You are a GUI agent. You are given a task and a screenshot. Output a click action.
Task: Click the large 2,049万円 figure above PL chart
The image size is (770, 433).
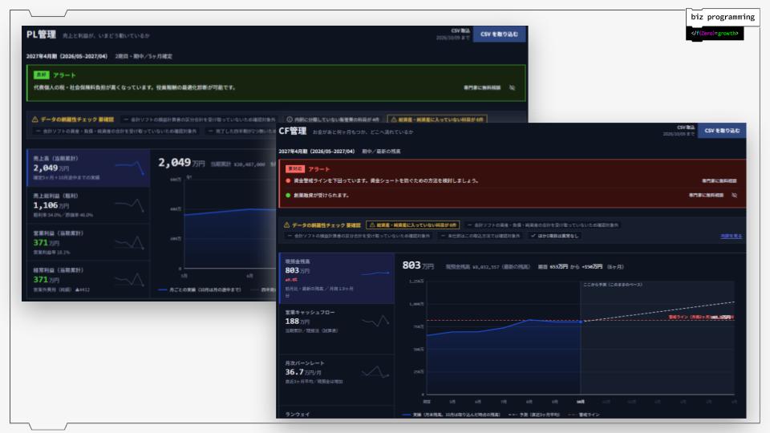pos(181,163)
